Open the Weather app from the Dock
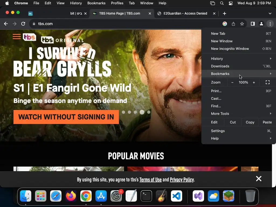Viewport: 276px width, 207px height. [x=213, y=196]
